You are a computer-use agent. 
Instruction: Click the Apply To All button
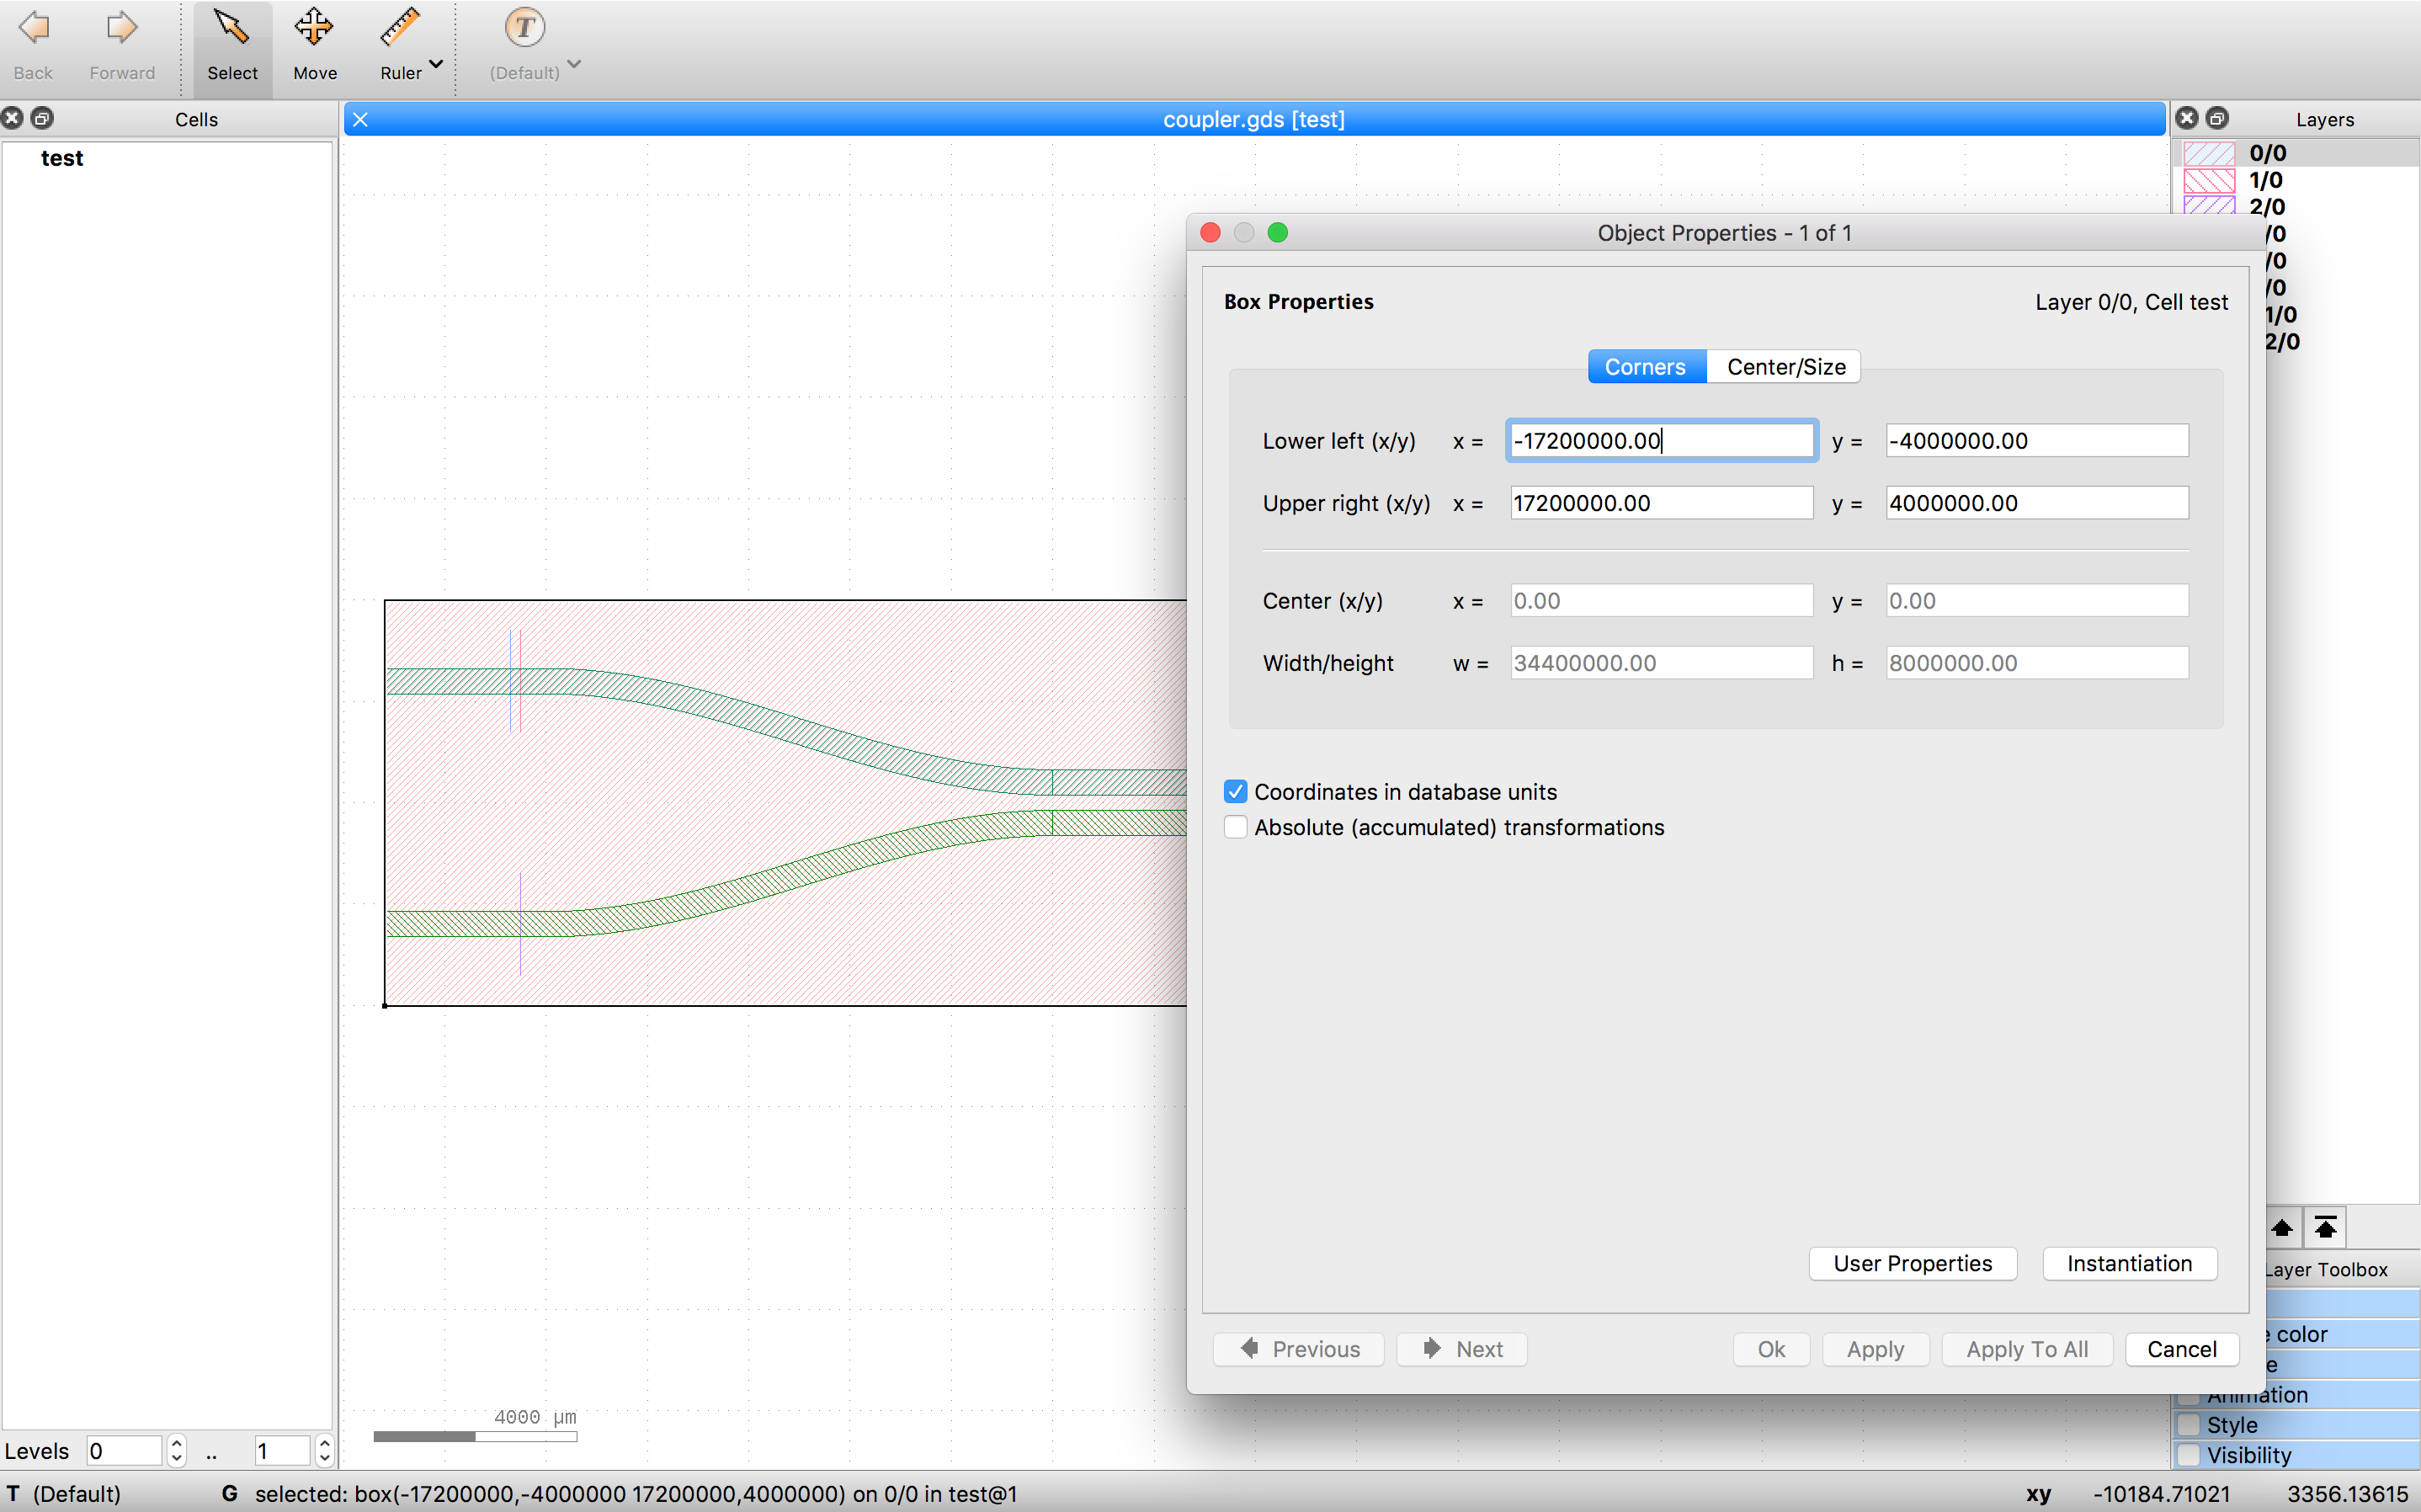click(2027, 1349)
